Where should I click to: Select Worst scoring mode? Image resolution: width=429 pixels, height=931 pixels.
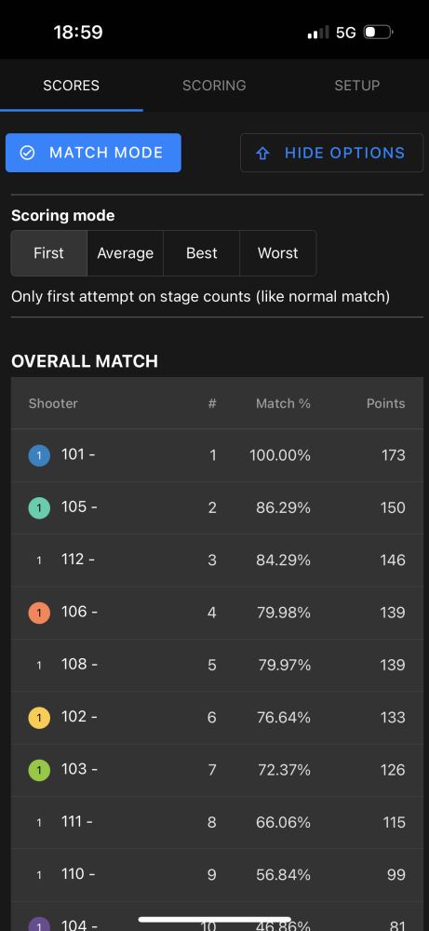point(277,253)
